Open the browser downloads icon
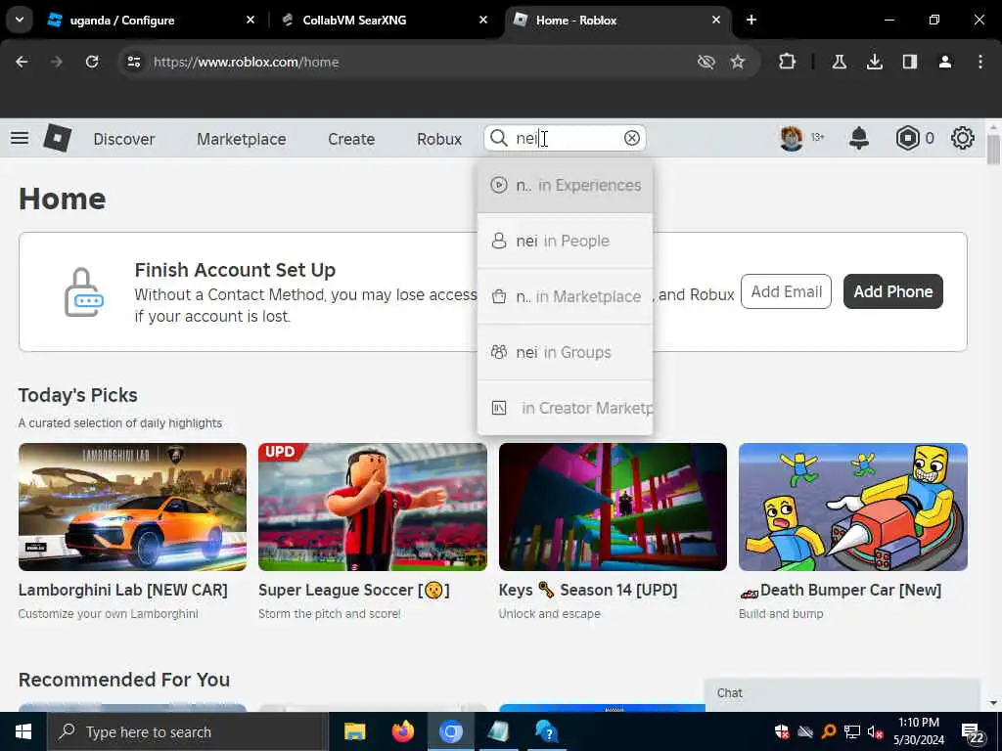 click(874, 62)
